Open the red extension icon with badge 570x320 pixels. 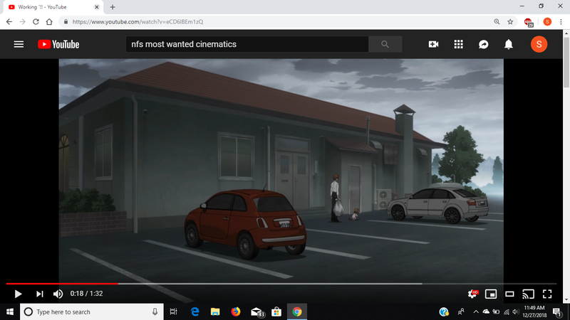tap(529, 22)
